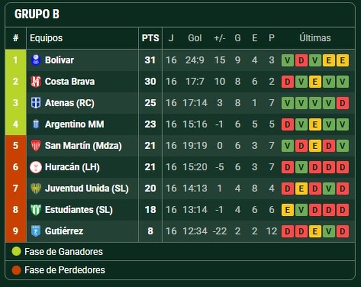Click Estudiantes (SL) yellow E result badge
361x287 pixels.
(x=287, y=210)
